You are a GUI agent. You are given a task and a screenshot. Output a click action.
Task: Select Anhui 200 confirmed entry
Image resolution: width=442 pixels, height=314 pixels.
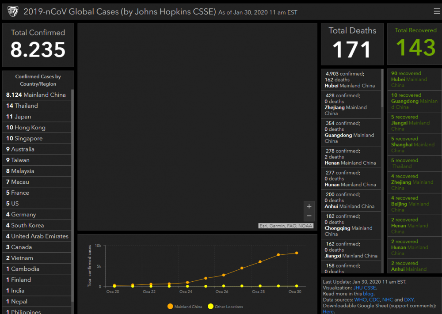[351, 201]
